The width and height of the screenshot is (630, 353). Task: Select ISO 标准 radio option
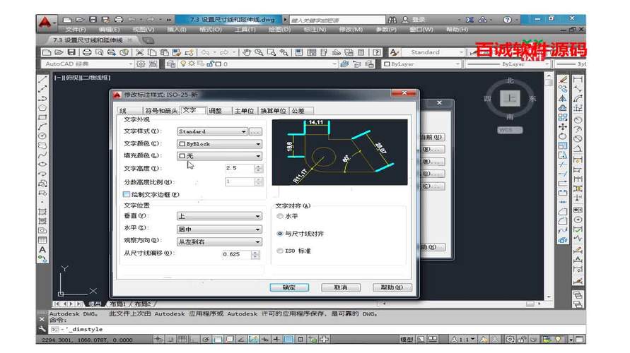coord(280,251)
